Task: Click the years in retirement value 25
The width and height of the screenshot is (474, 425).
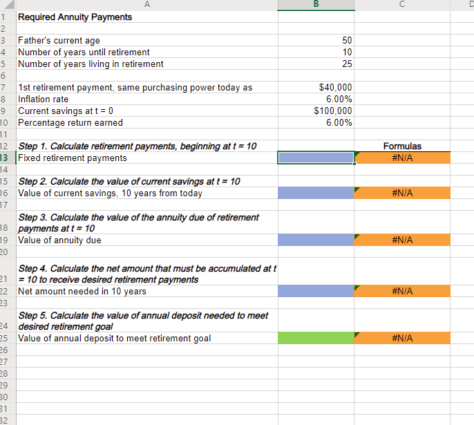Action: pos(316,64)
